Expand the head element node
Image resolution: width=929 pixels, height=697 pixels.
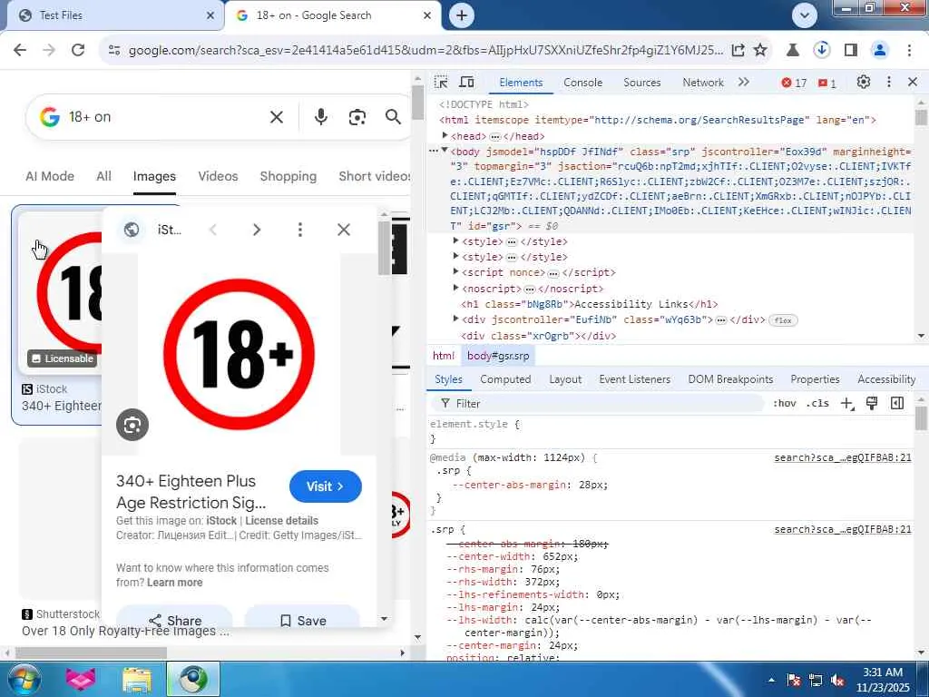(x=445, y=136)
